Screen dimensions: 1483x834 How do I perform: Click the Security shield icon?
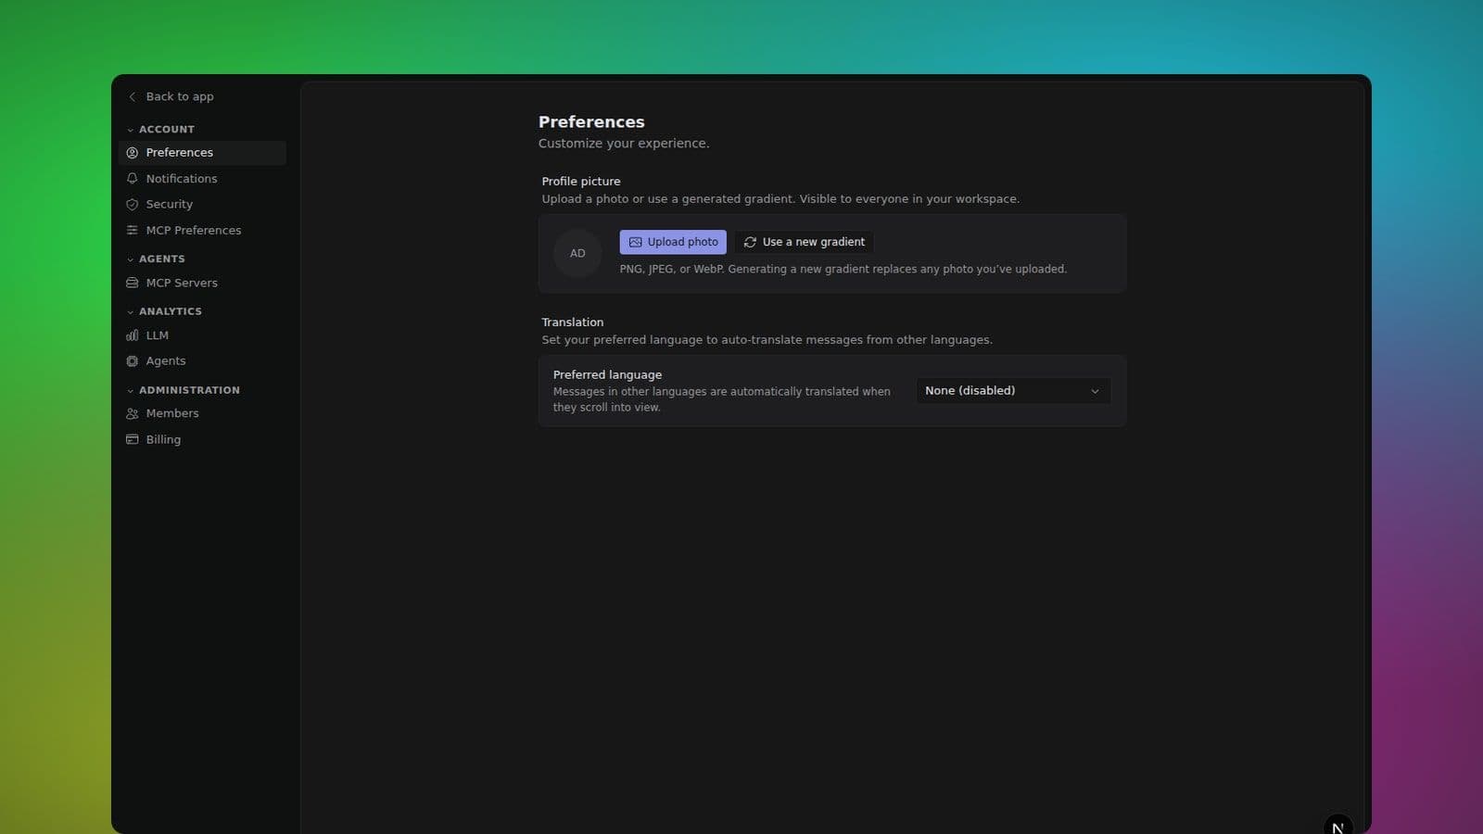tap(133, 205)
